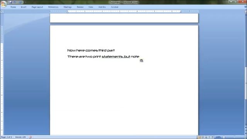Screen dimensions: 247x139
Task: Click the Select Browse Object button
Action: pyautogui.click(x=246, y=130)
